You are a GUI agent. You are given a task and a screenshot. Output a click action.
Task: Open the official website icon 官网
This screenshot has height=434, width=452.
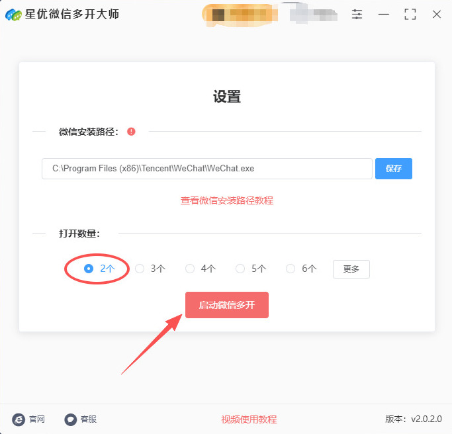click(19, 419)
